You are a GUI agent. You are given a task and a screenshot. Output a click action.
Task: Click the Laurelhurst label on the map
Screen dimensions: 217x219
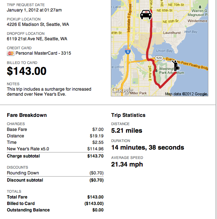click(171, 32)
